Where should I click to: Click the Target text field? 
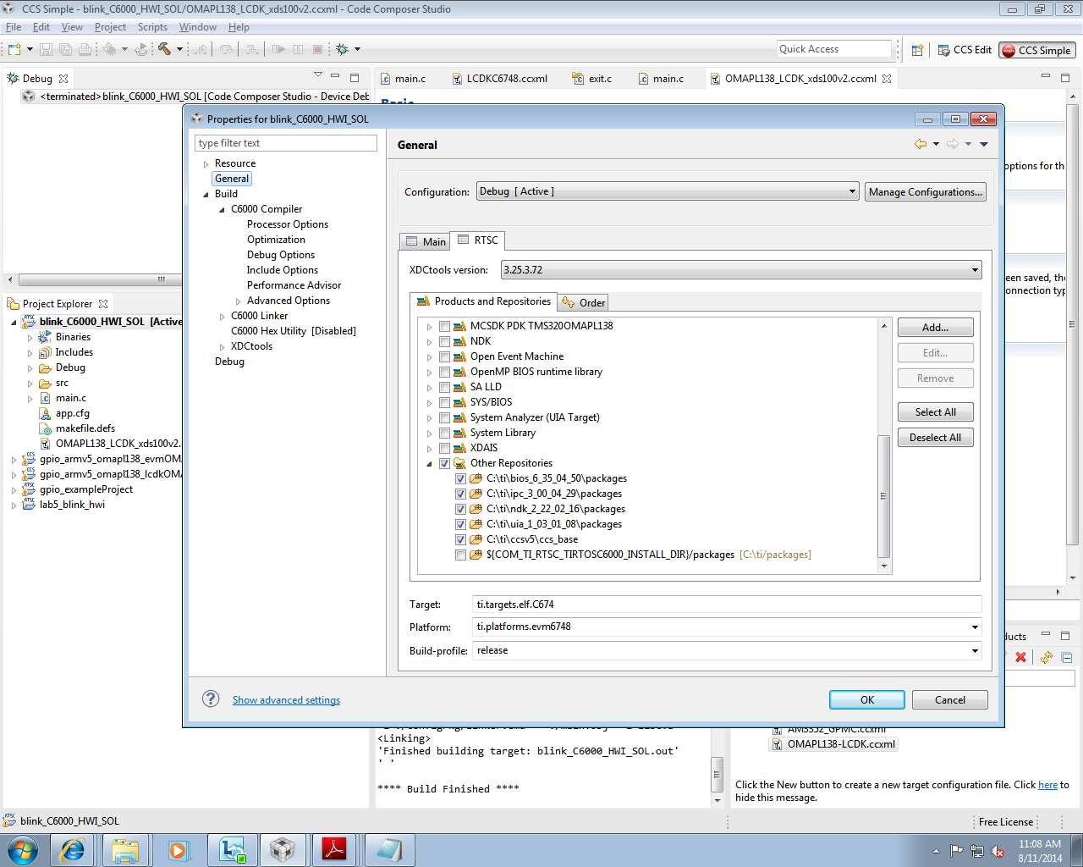727,605
